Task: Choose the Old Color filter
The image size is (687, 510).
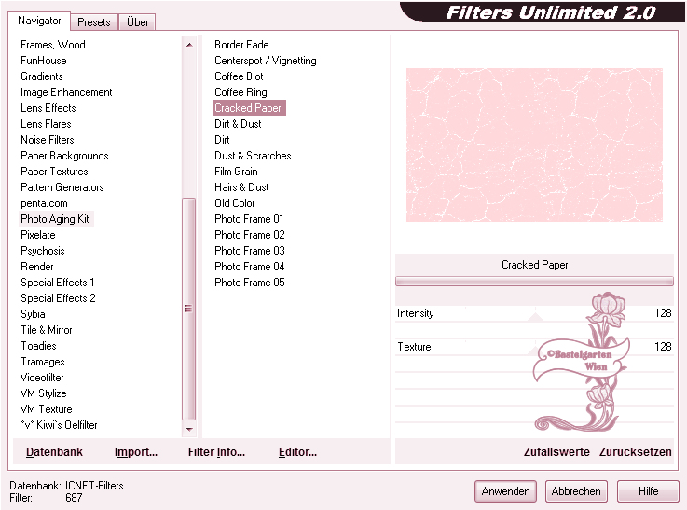Action: (x=234, y=203)
